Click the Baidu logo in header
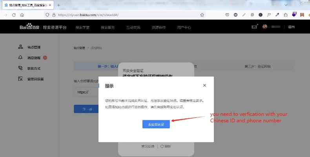The height and width of the screenshot is (157, 310). click(x=29, y=27)
